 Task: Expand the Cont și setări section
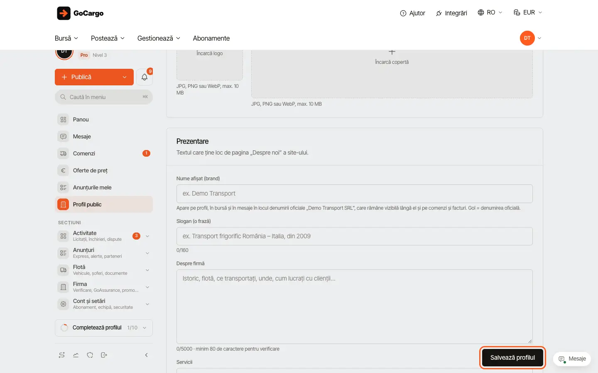(147, 304)
